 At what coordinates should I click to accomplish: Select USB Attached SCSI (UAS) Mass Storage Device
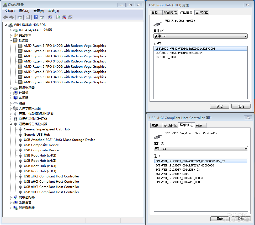[x=60, y=140]
